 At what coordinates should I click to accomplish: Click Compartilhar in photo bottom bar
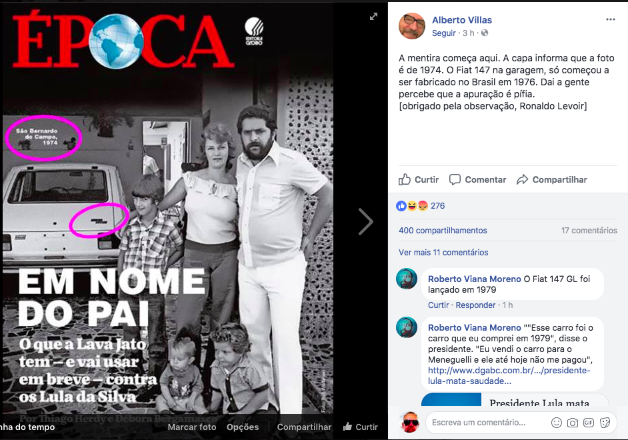pos(304,427)
